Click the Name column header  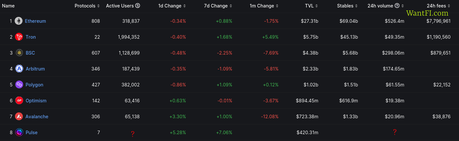point(8,6)
